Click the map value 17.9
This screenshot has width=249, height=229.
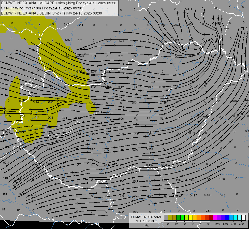click(121, 196)
